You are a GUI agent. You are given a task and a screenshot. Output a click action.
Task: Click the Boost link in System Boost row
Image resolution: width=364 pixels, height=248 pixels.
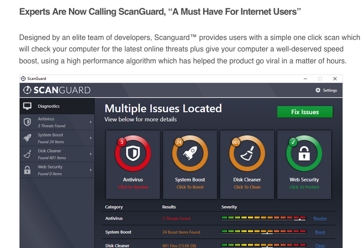[320, 232]
